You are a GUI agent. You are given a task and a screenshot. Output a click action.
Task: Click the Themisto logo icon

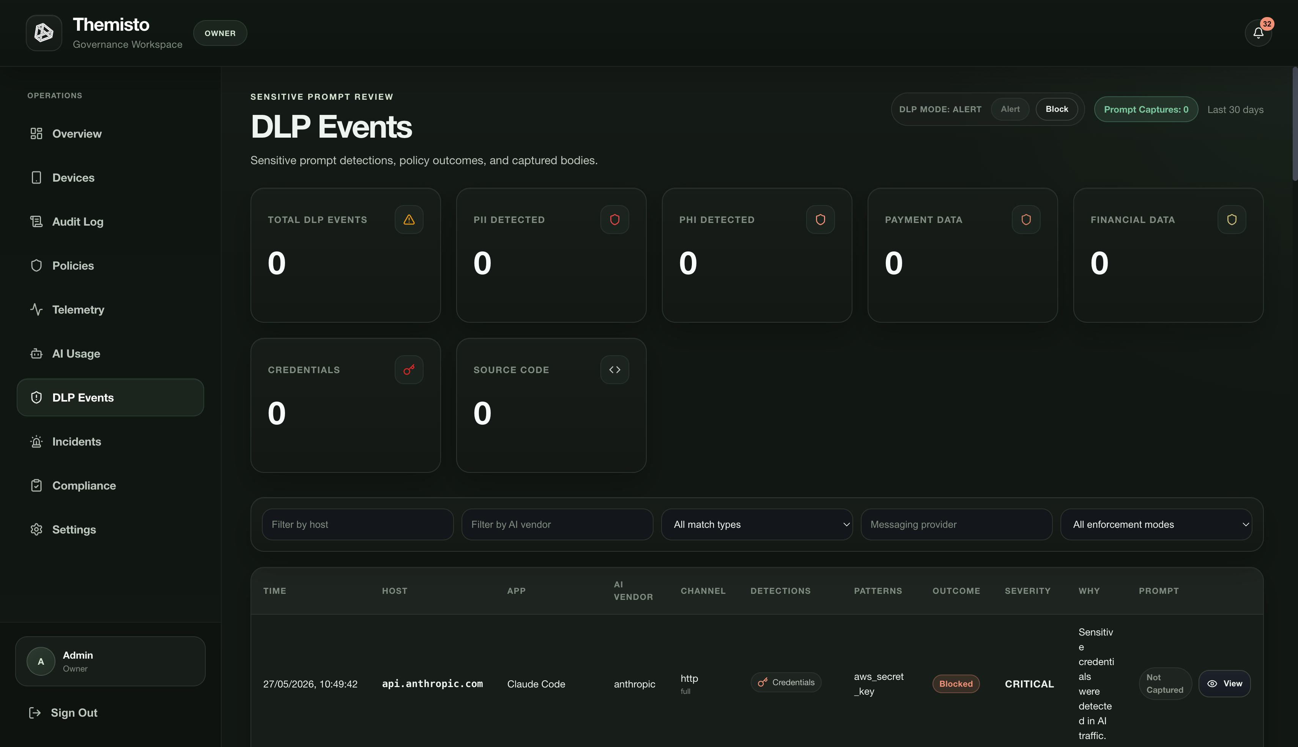[44, 33]
